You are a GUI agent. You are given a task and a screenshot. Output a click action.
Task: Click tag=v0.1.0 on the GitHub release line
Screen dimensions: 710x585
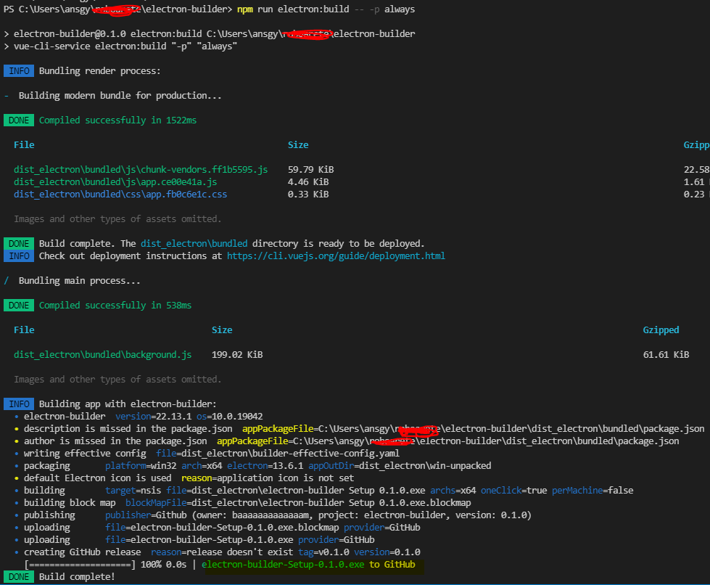323,552
